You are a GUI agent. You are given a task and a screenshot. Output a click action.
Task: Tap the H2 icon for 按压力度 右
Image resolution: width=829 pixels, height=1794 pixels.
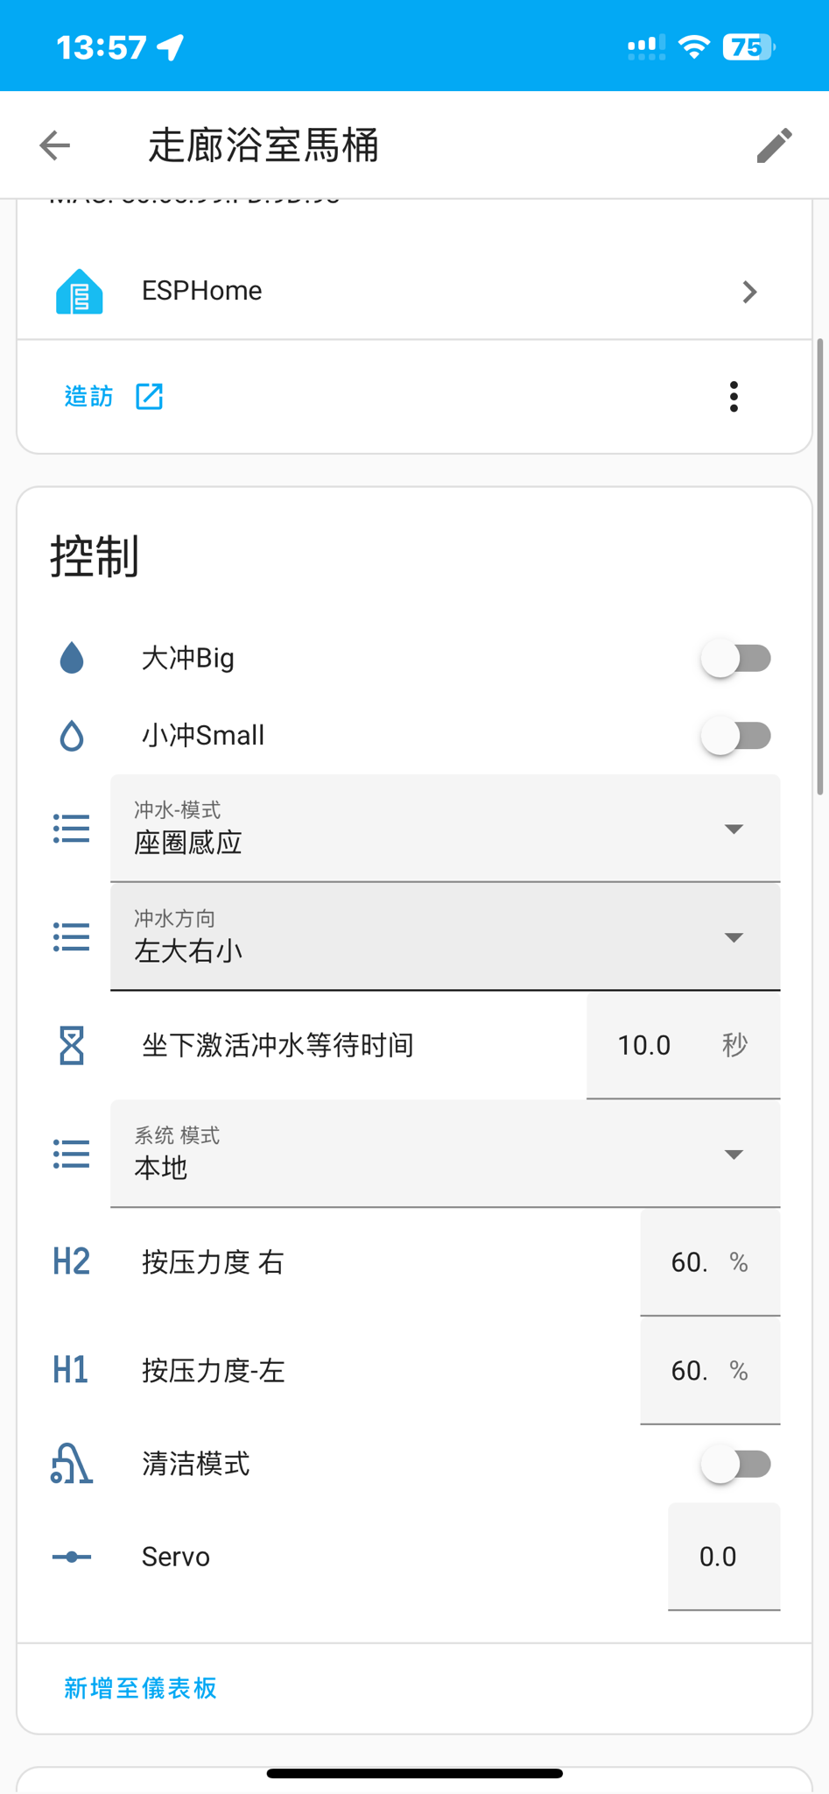point(72,1262)
